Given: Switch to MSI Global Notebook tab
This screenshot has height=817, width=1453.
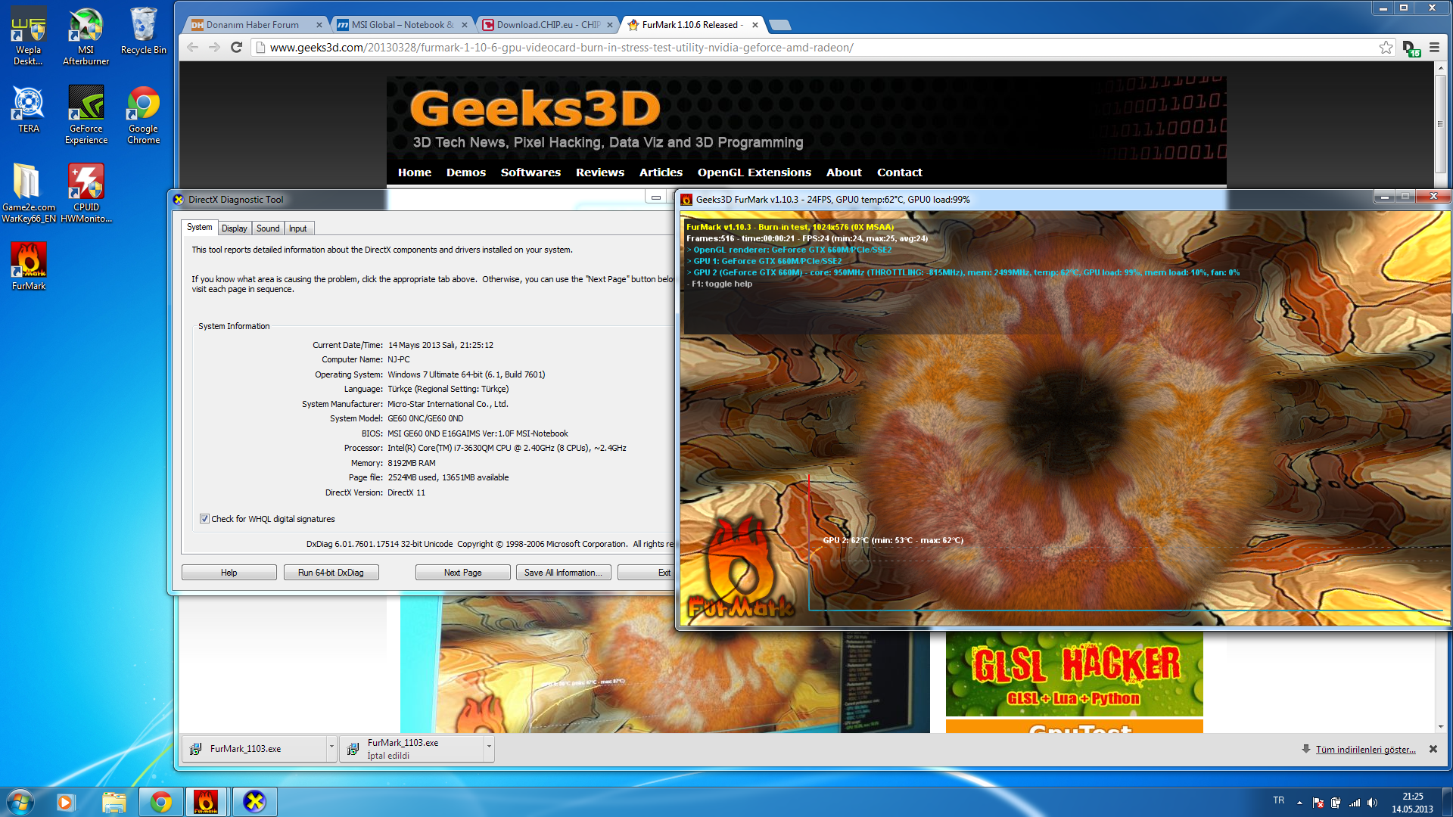Looking at the screenshot, I should pyautogui.click(x=402, y=25).
